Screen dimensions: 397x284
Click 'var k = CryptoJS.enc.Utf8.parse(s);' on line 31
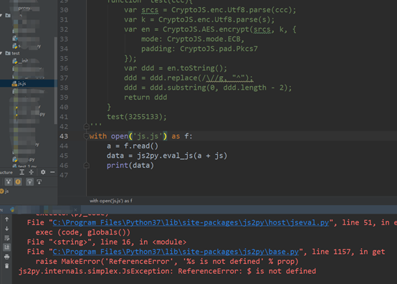pyautogui.click(x=199, y=20)
